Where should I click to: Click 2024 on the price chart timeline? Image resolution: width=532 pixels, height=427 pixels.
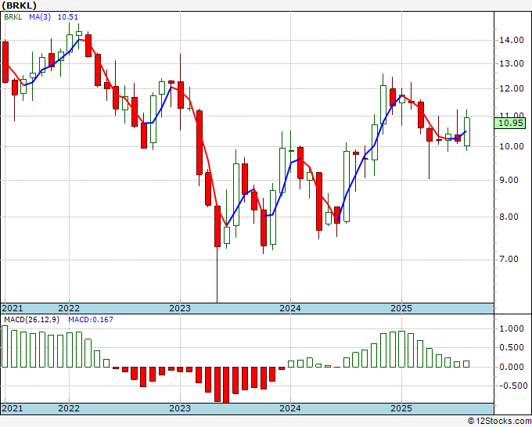(290, 308)
